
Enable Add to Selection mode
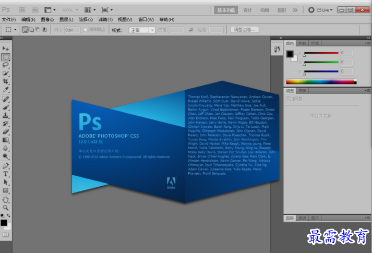tap(31, 30)
